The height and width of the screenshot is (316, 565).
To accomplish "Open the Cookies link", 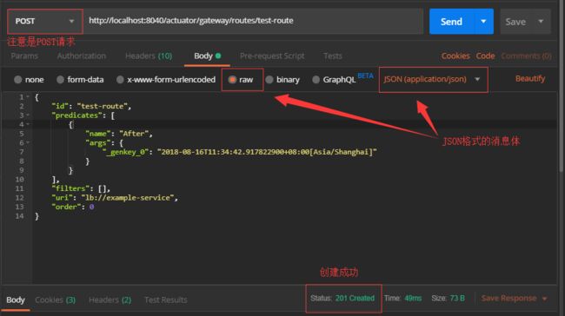I will pos(455,56).
